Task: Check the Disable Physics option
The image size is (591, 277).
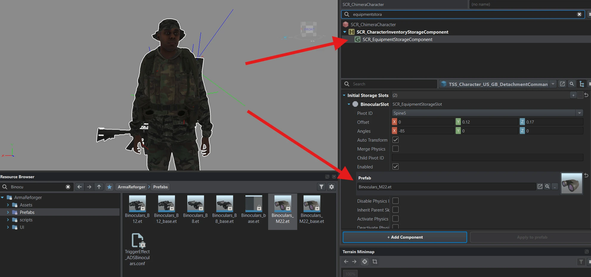Action: tap(395, 201)
